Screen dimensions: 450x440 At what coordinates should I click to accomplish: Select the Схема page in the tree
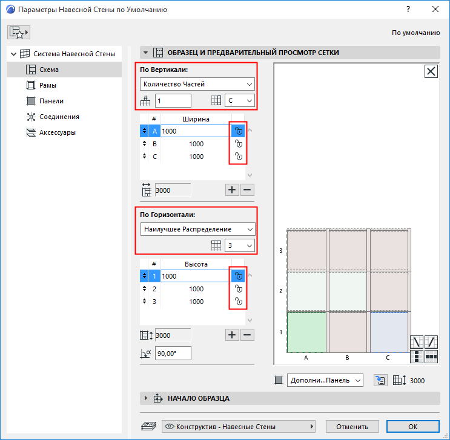point(64,70)
